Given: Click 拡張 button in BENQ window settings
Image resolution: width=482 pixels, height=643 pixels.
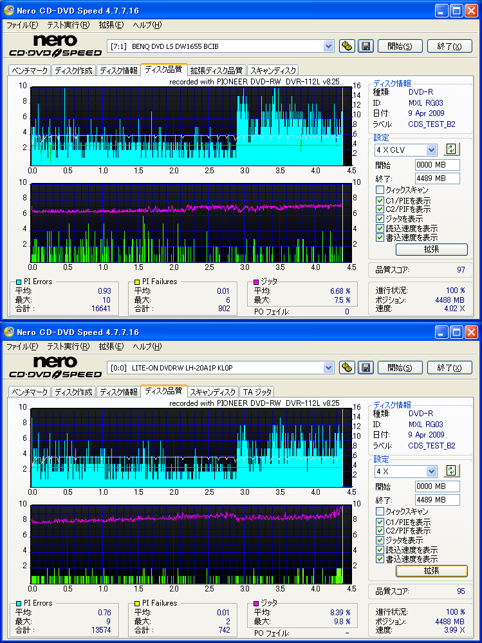Looking at the screenshot, I should (432, 249).
